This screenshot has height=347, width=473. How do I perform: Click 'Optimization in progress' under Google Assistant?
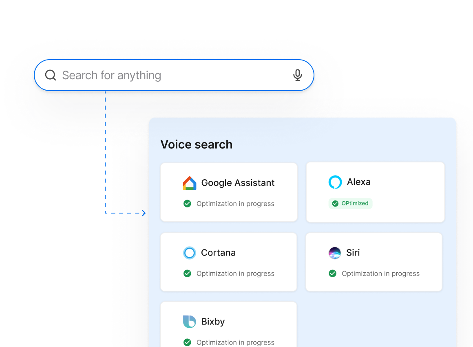point(235,204)
